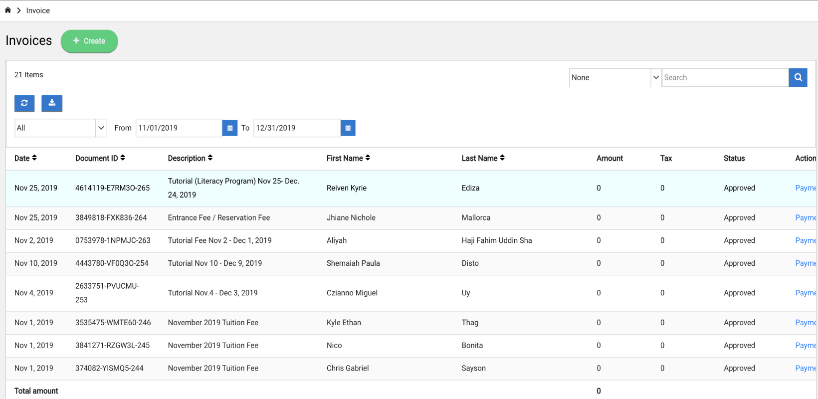Viewport: 818px width, 399px height.
Task: Click the refresh invoices icon button
Action: (24, 103)
